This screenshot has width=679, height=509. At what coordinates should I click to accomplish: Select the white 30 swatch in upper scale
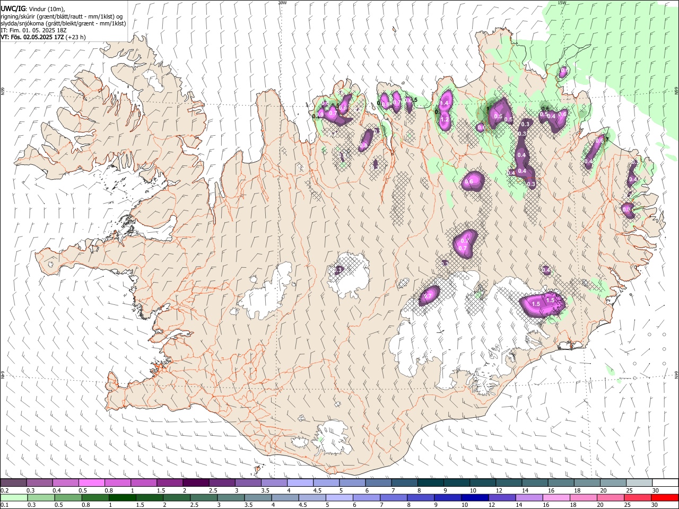[665, 483]
